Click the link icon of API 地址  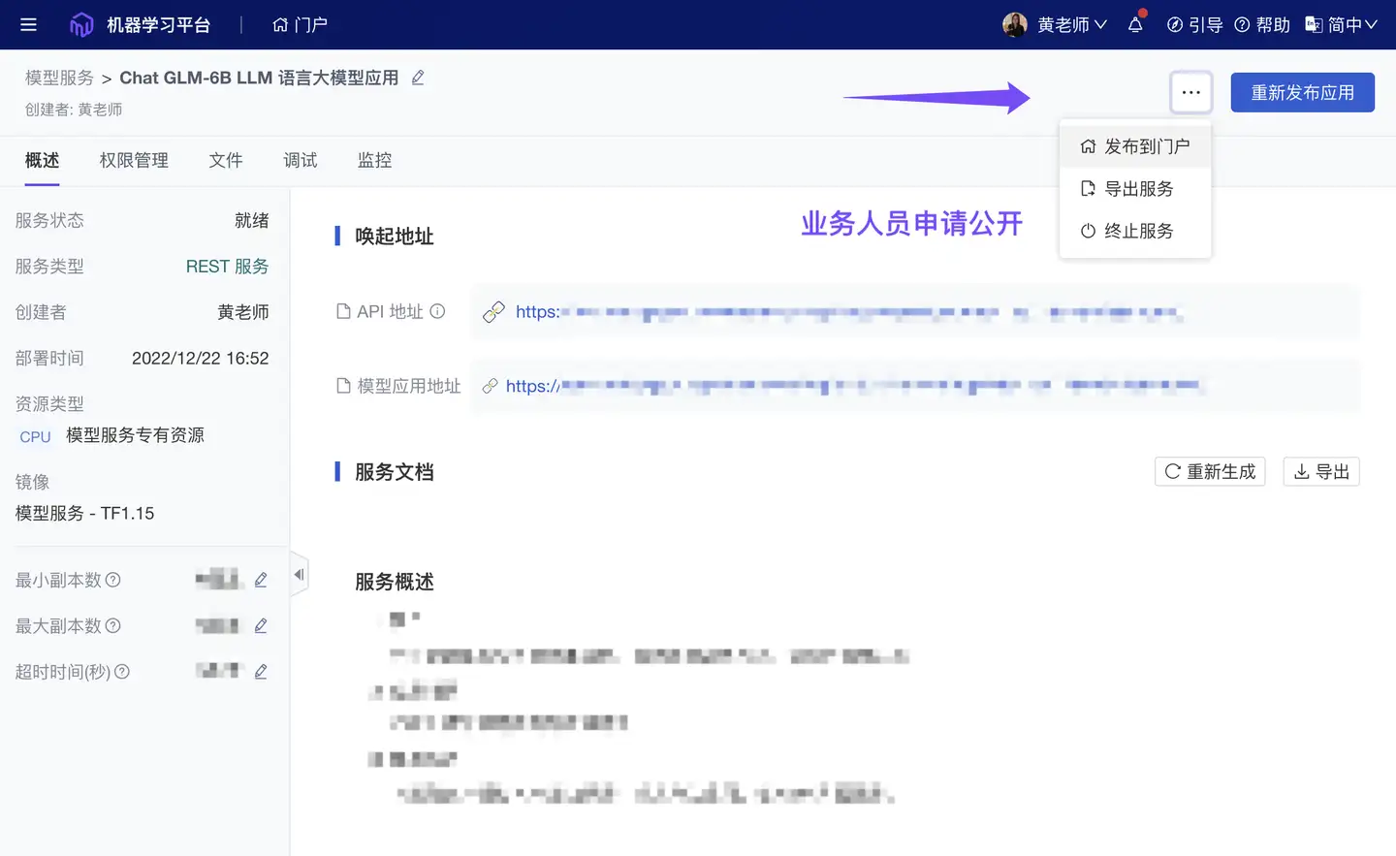(493, 312)
